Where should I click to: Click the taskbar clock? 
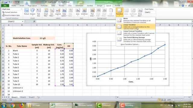pos(187,105)
